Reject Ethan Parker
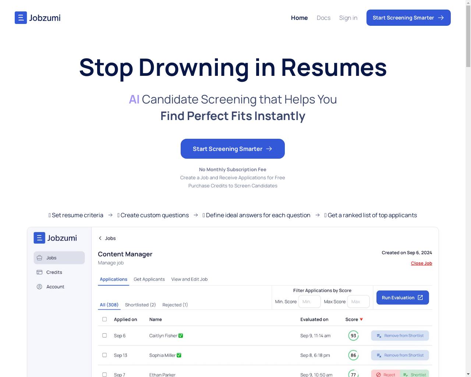 386,373
